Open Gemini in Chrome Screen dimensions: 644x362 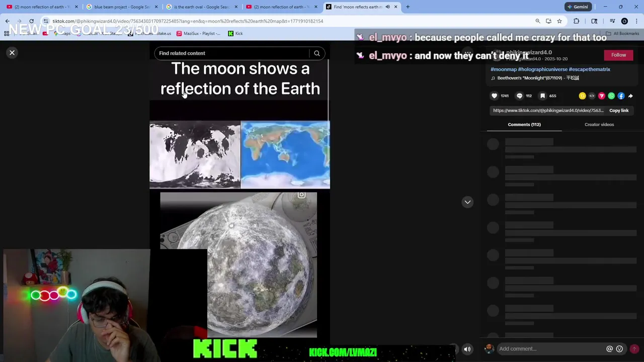pyautogui.click(x=577, y=7)
